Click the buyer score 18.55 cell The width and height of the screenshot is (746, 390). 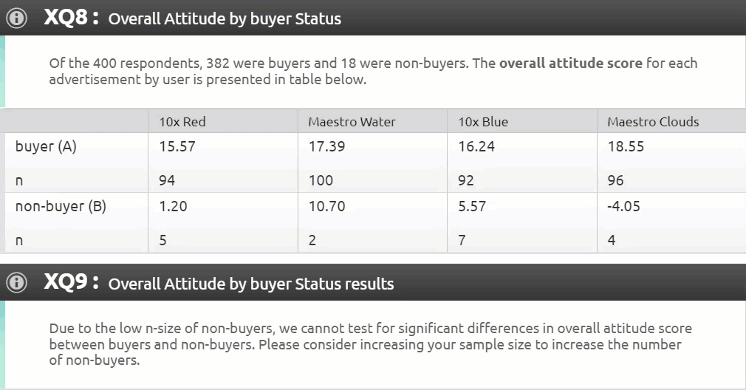[x=626, y=146]
